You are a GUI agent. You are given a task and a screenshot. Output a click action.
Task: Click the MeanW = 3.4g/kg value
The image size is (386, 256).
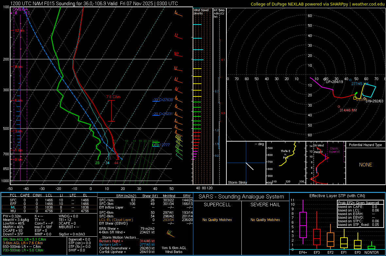[x=16, y=220]
